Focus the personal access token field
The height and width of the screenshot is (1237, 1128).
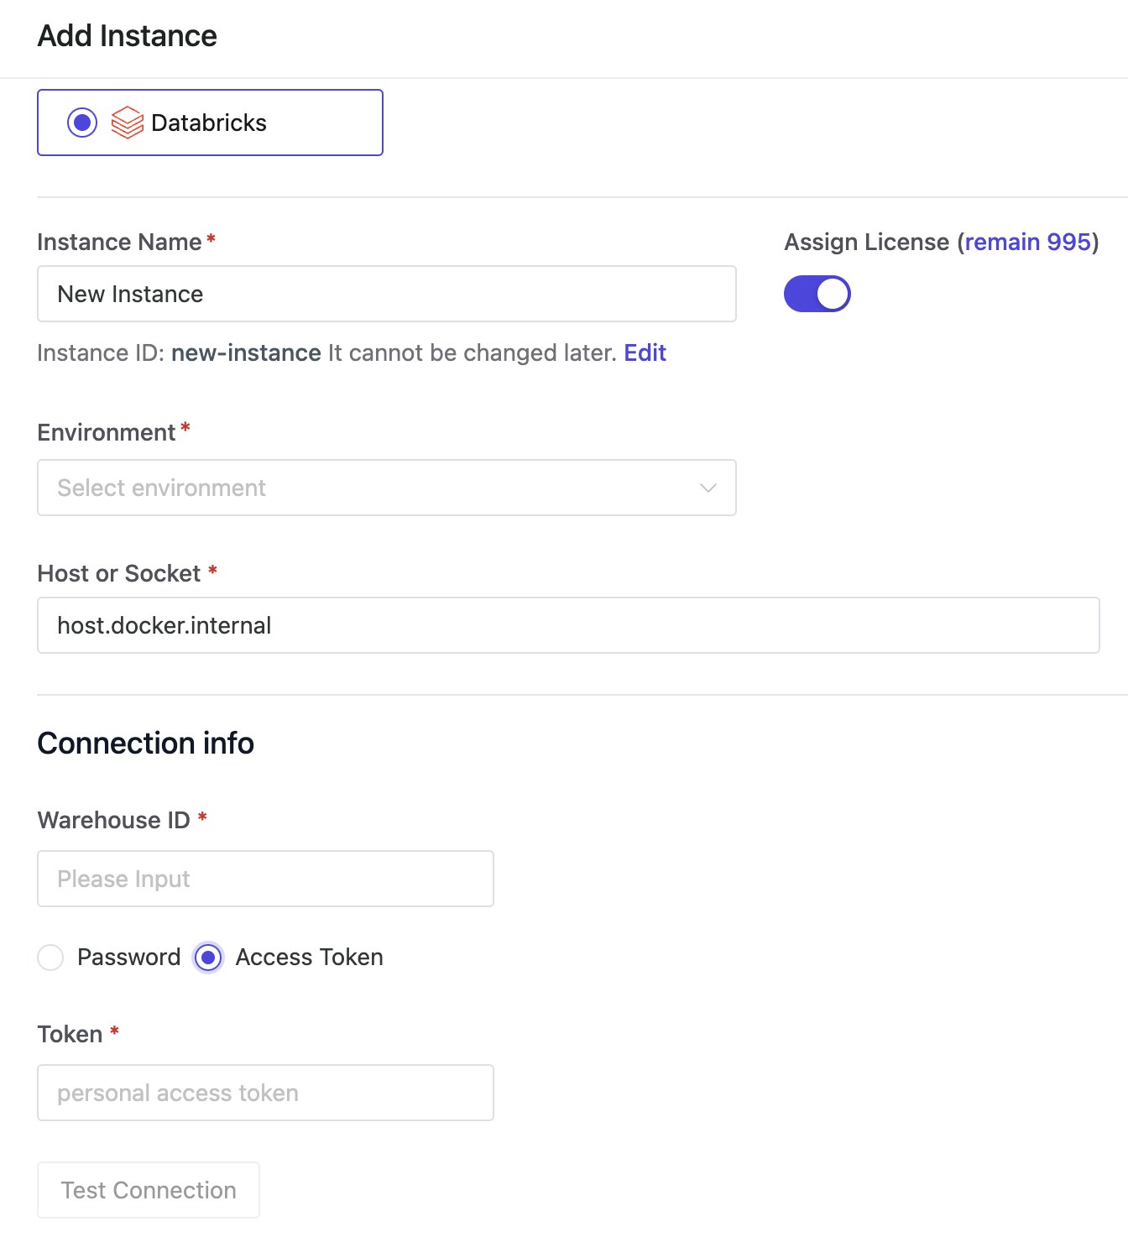265,1093
